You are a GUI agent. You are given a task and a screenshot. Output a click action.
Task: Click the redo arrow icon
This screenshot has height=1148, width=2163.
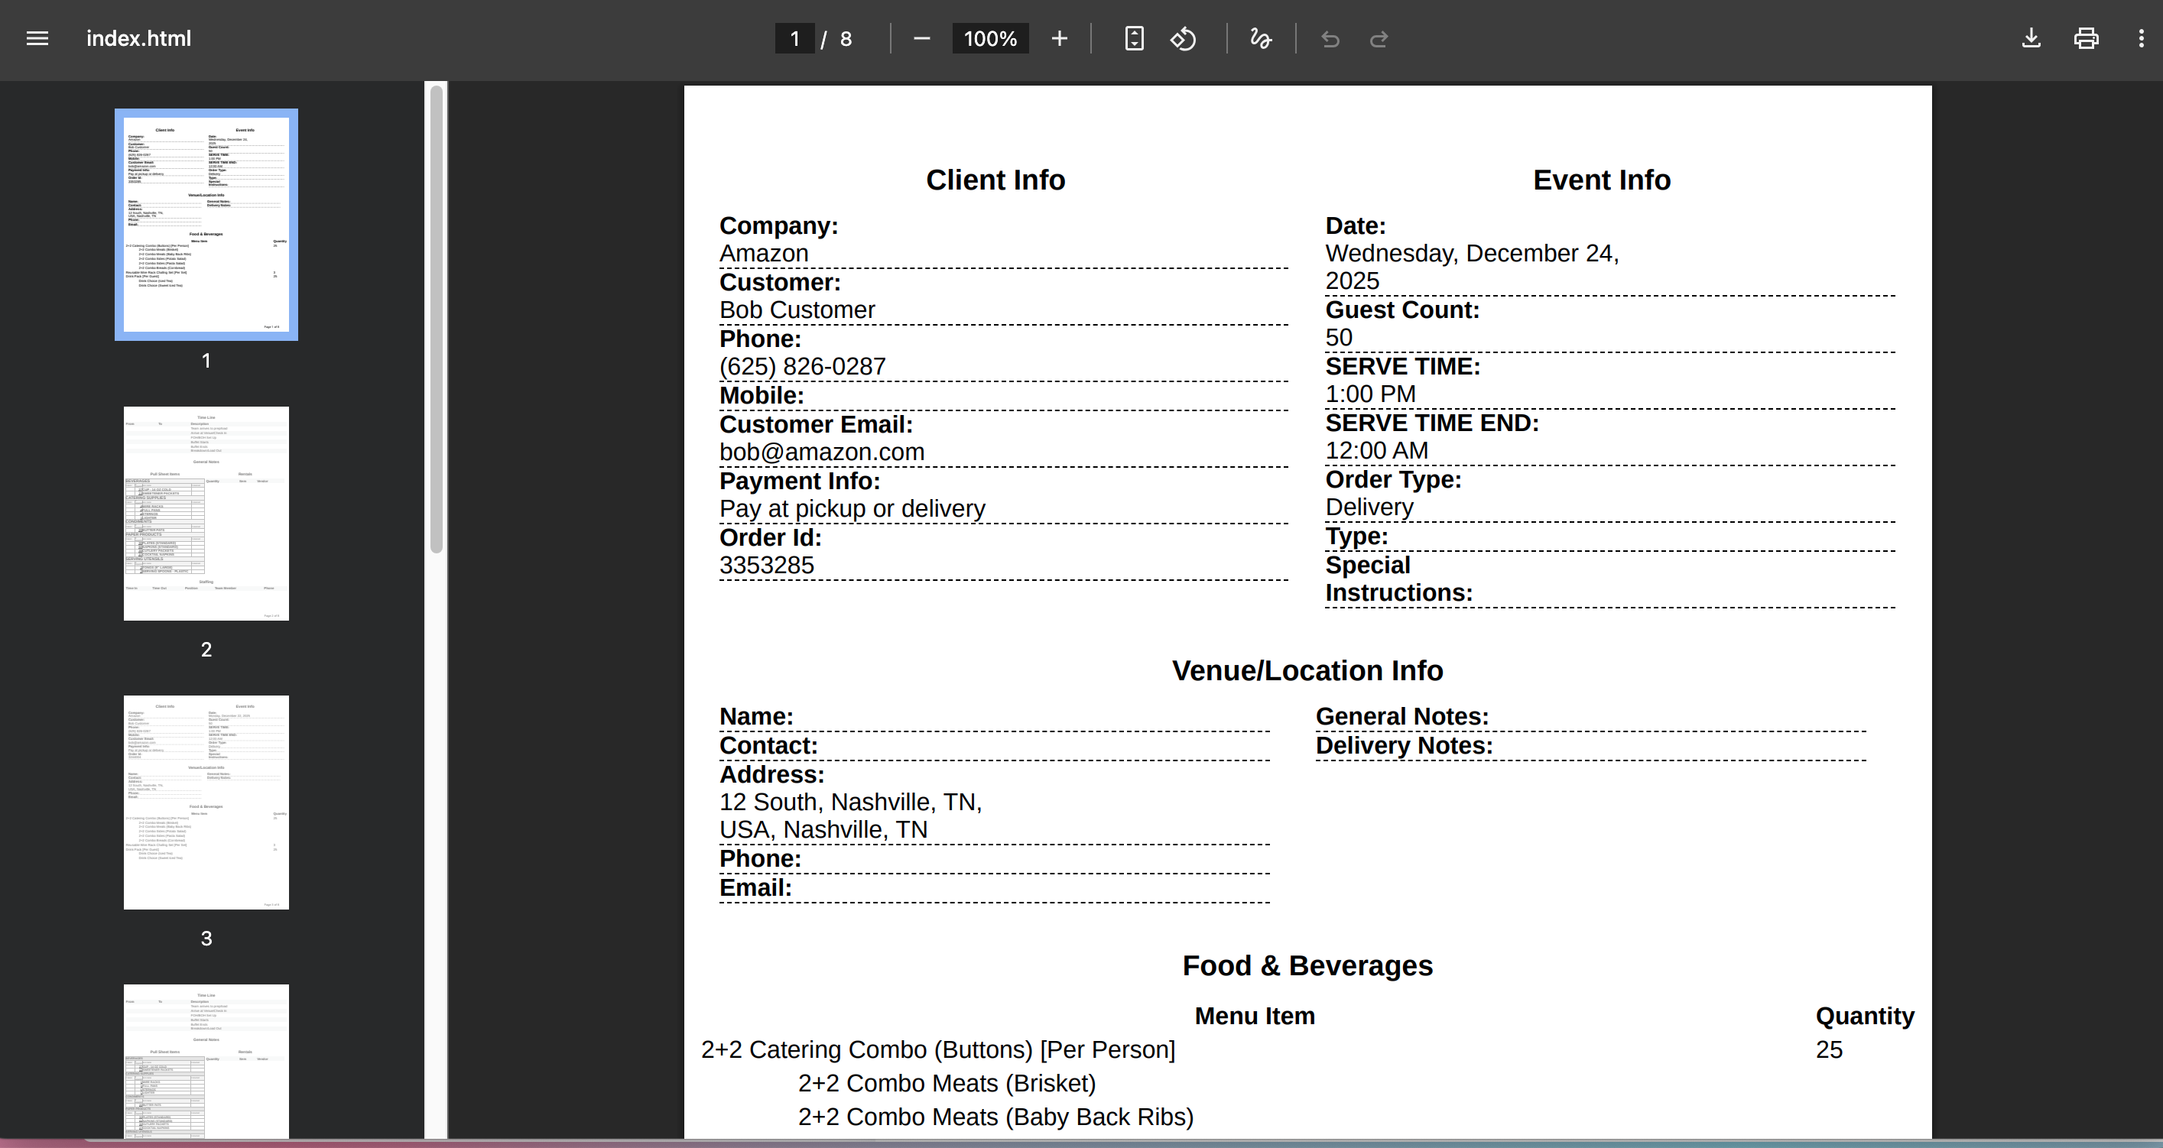click(1379, 39)
